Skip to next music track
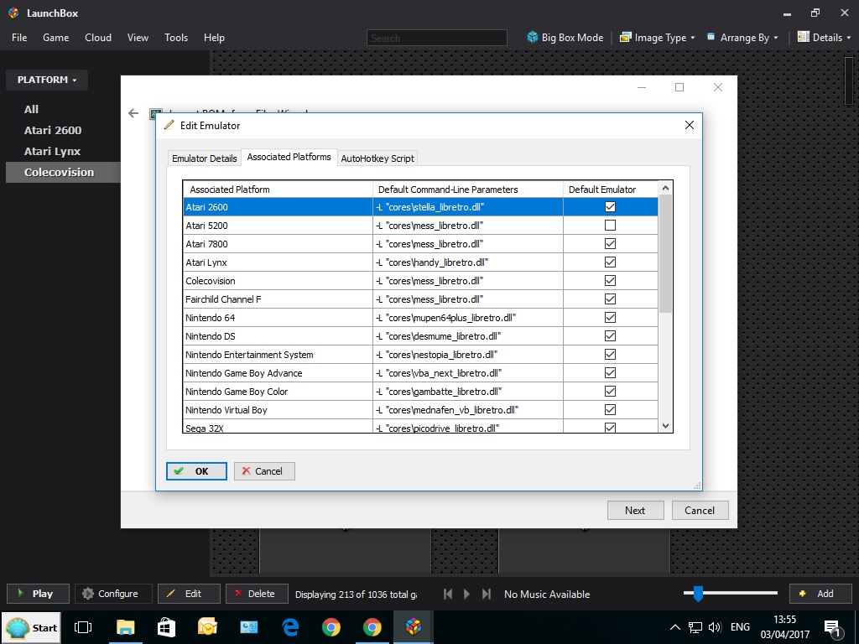The width and height of the screenshot is (859, 644). point(486,595)
